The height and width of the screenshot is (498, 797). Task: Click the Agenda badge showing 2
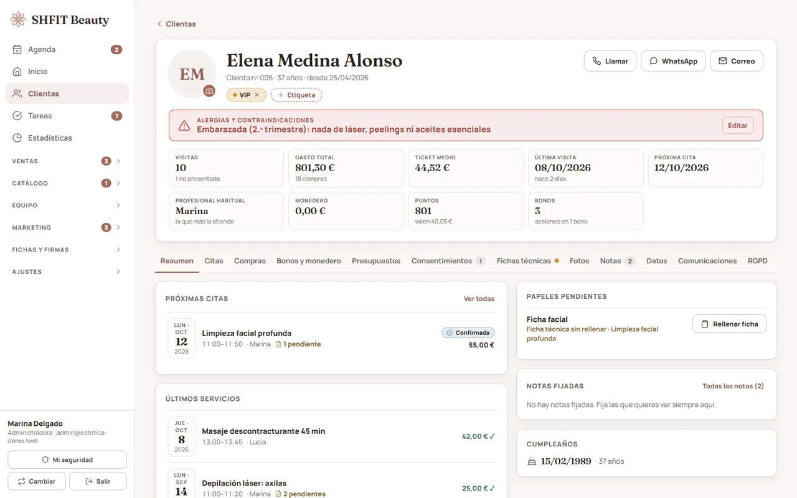pos(116,49)
